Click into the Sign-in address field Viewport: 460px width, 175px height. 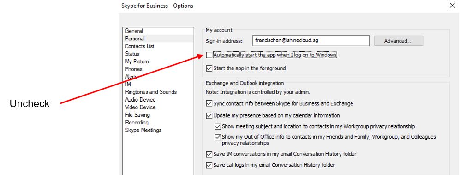pyautogui.click(x=311, y=41)
